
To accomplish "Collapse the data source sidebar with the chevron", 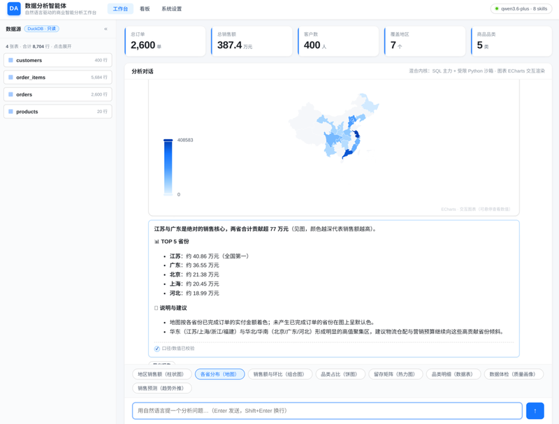I will click(106, 29).
